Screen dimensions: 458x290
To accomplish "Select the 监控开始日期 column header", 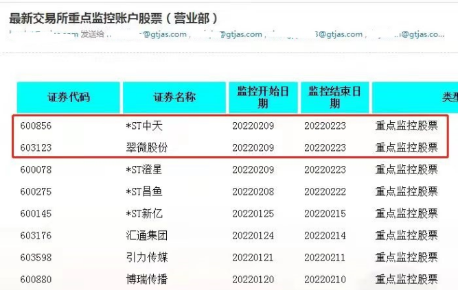I will coord(262,97).
